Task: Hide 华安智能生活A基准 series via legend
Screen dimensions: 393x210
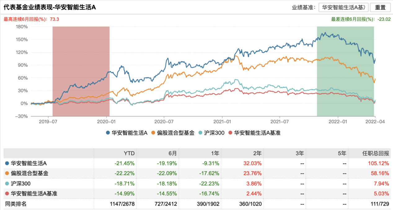Action: (x=254, y=133)
